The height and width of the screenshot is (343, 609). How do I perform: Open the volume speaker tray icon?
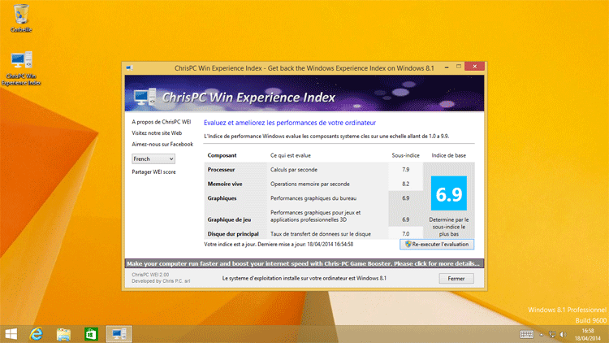point(563,334)
